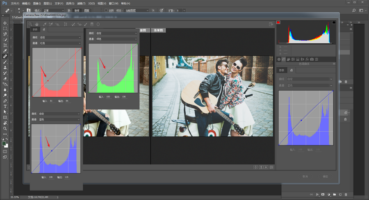This screenshot has height=200, width=369.
Task: Select the Move tool in Photoshop toolbar
Action: [5, 23]
